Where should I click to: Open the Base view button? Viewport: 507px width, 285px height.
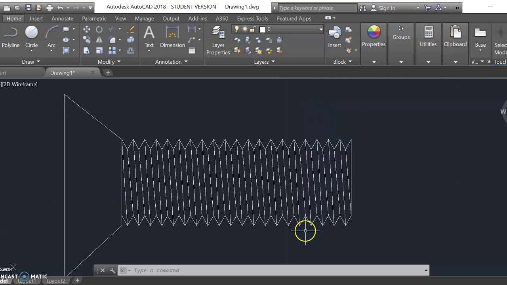(x=480, y=37)
